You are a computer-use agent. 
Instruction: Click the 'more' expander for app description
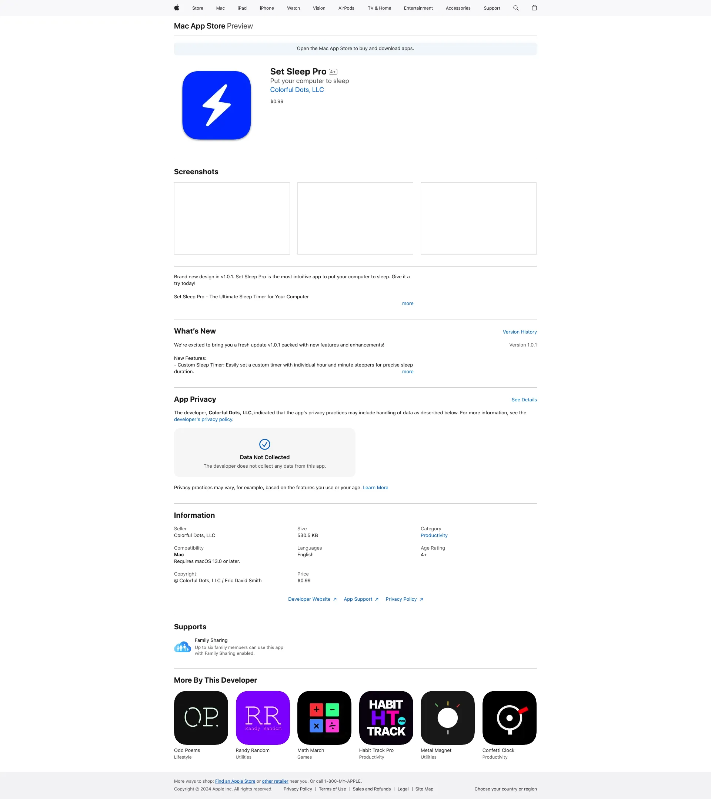[x=408, y=303]
